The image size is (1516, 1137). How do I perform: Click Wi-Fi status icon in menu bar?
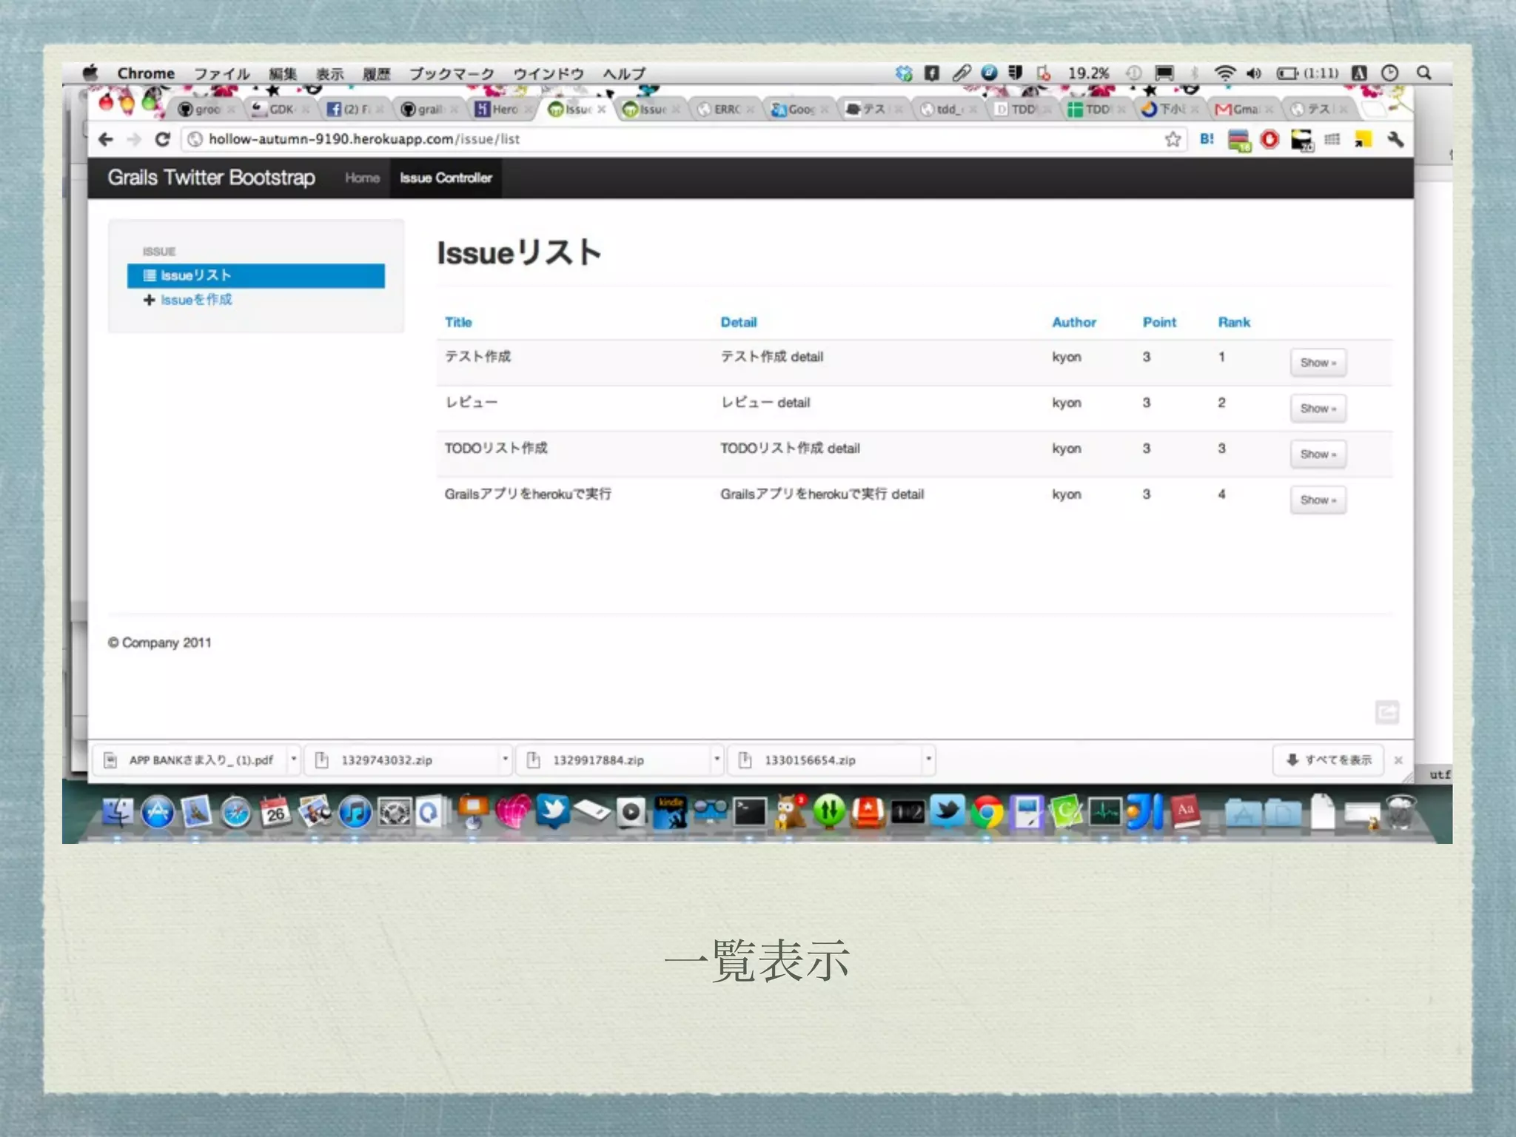coord(1224,73)
